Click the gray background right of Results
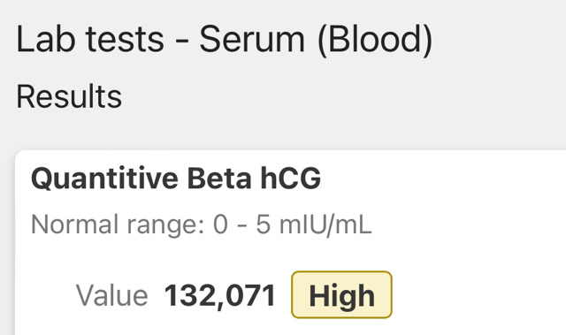The width and height of the screenshot is (566, 335). tap(343, 96)
